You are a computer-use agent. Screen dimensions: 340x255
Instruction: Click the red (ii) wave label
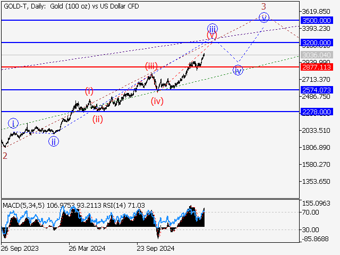tap(97, 120)
